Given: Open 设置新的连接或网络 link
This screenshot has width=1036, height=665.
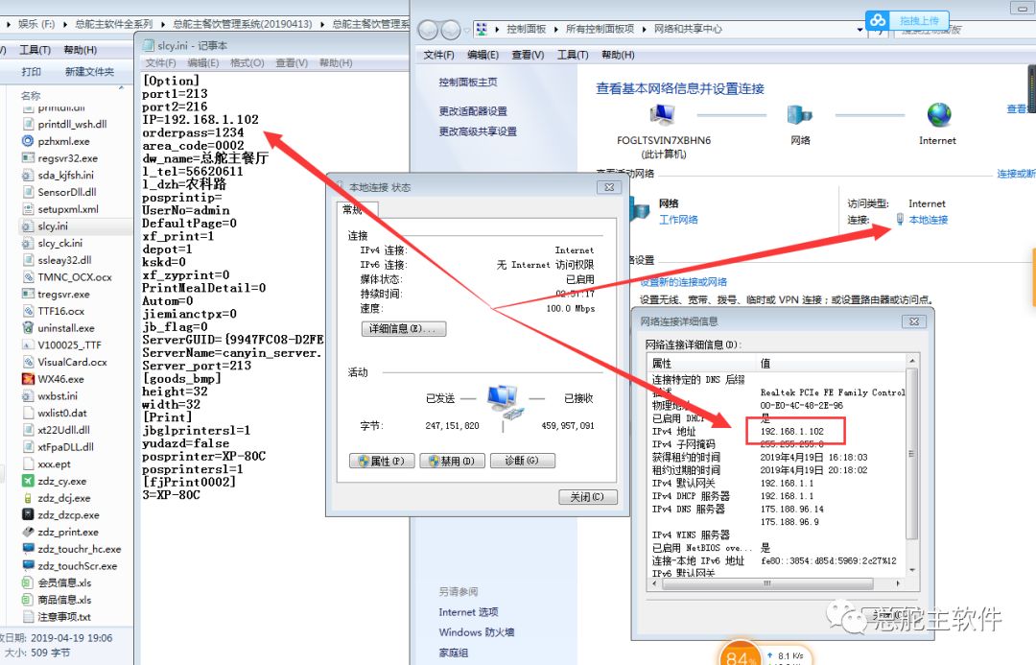Looking at the screenshot, I should (x=683, y=282).
